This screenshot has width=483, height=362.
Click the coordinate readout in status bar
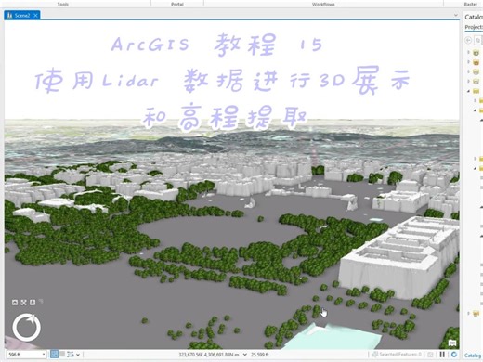point(209,355)
